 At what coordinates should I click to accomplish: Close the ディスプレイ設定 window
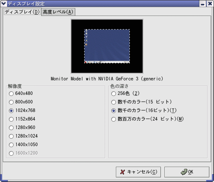pos(210,4)
